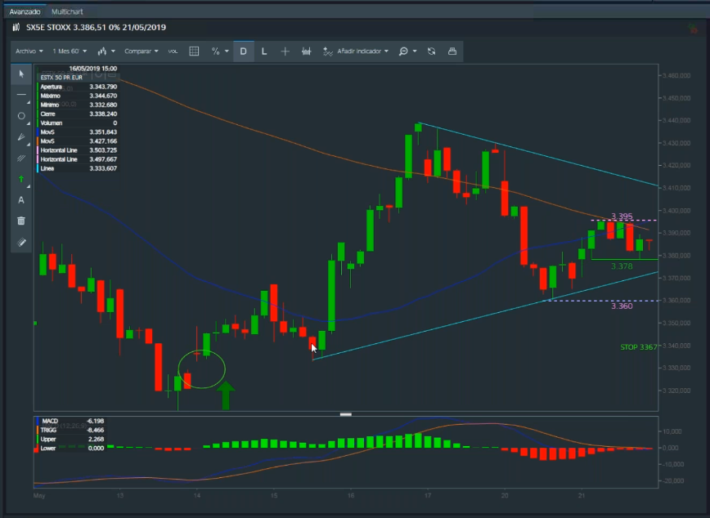The width and height of the screenshot is (710, 518).
Task: Click the Cierre 3.338,240 legend row
Action: pos(79,114)
